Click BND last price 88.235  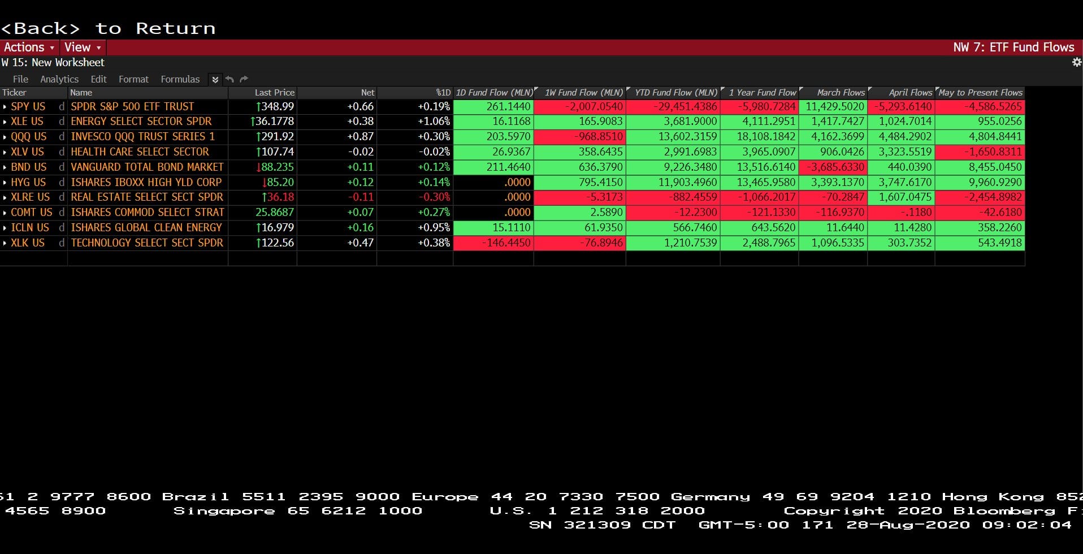point(275,167)
